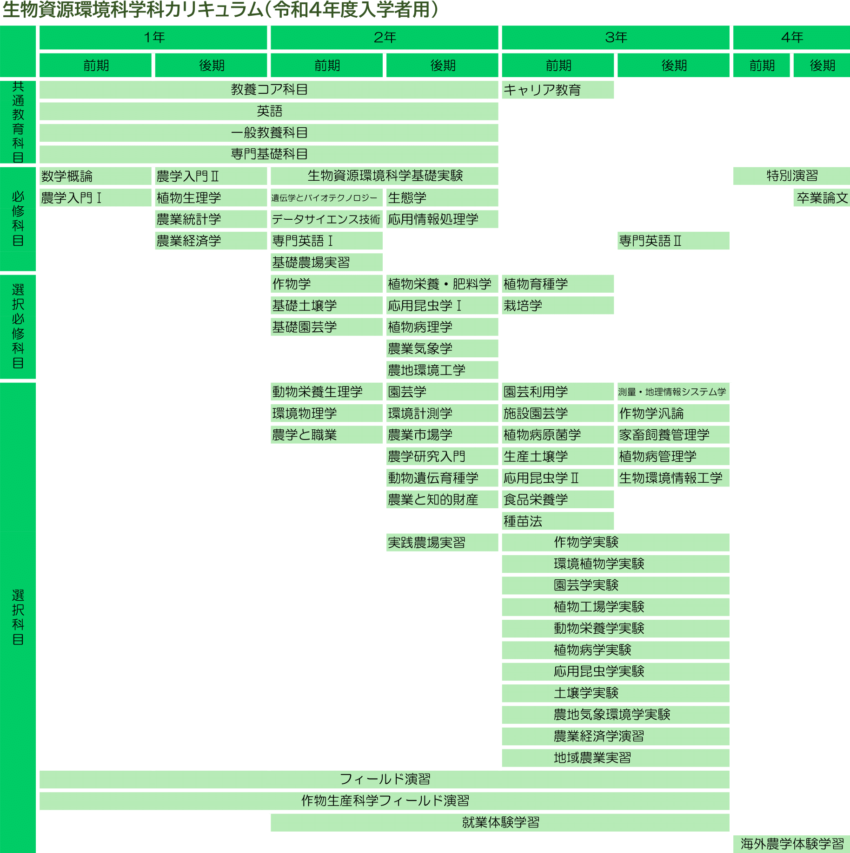Select the 卒業論文 cell
The height and width of the screenshot is (853, 850).
pos(822,197)
